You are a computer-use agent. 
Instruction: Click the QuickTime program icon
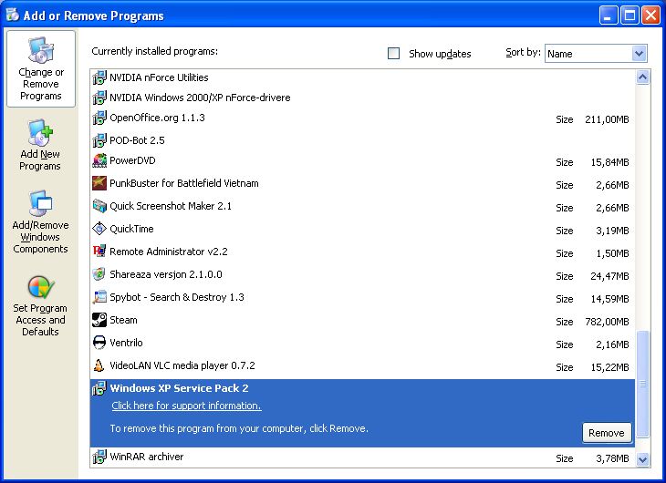99,229
